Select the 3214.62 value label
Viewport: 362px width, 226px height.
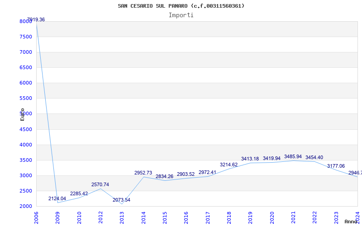click(229, 165)
